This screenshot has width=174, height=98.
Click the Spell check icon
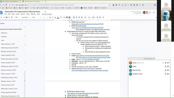tap(9, 17)
